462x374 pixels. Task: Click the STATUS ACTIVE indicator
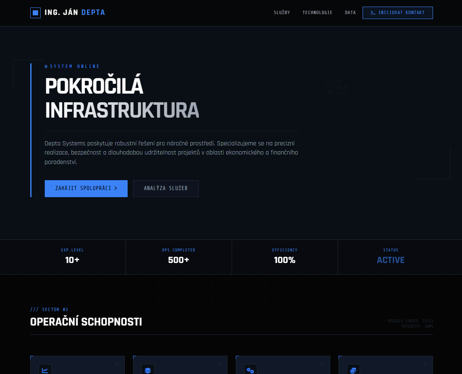(390, 256)
